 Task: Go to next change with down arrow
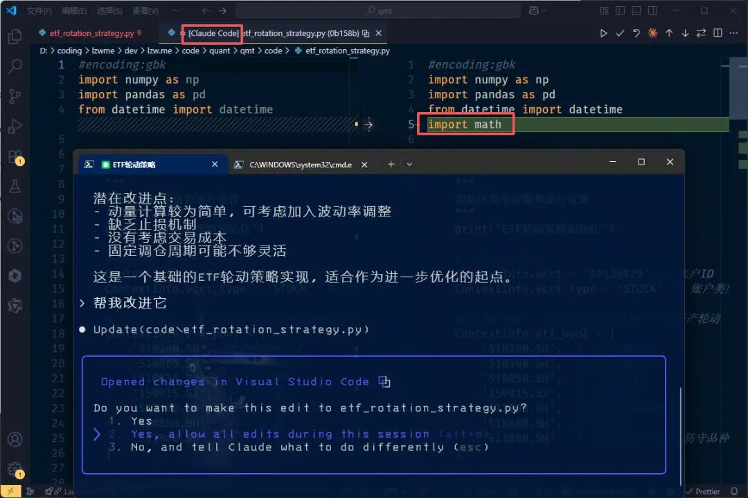685,33
